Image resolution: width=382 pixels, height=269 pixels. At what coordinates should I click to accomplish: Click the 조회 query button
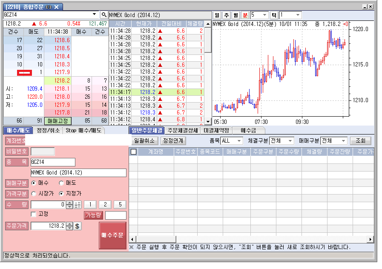pyautogui.click(x=360, y=141)
